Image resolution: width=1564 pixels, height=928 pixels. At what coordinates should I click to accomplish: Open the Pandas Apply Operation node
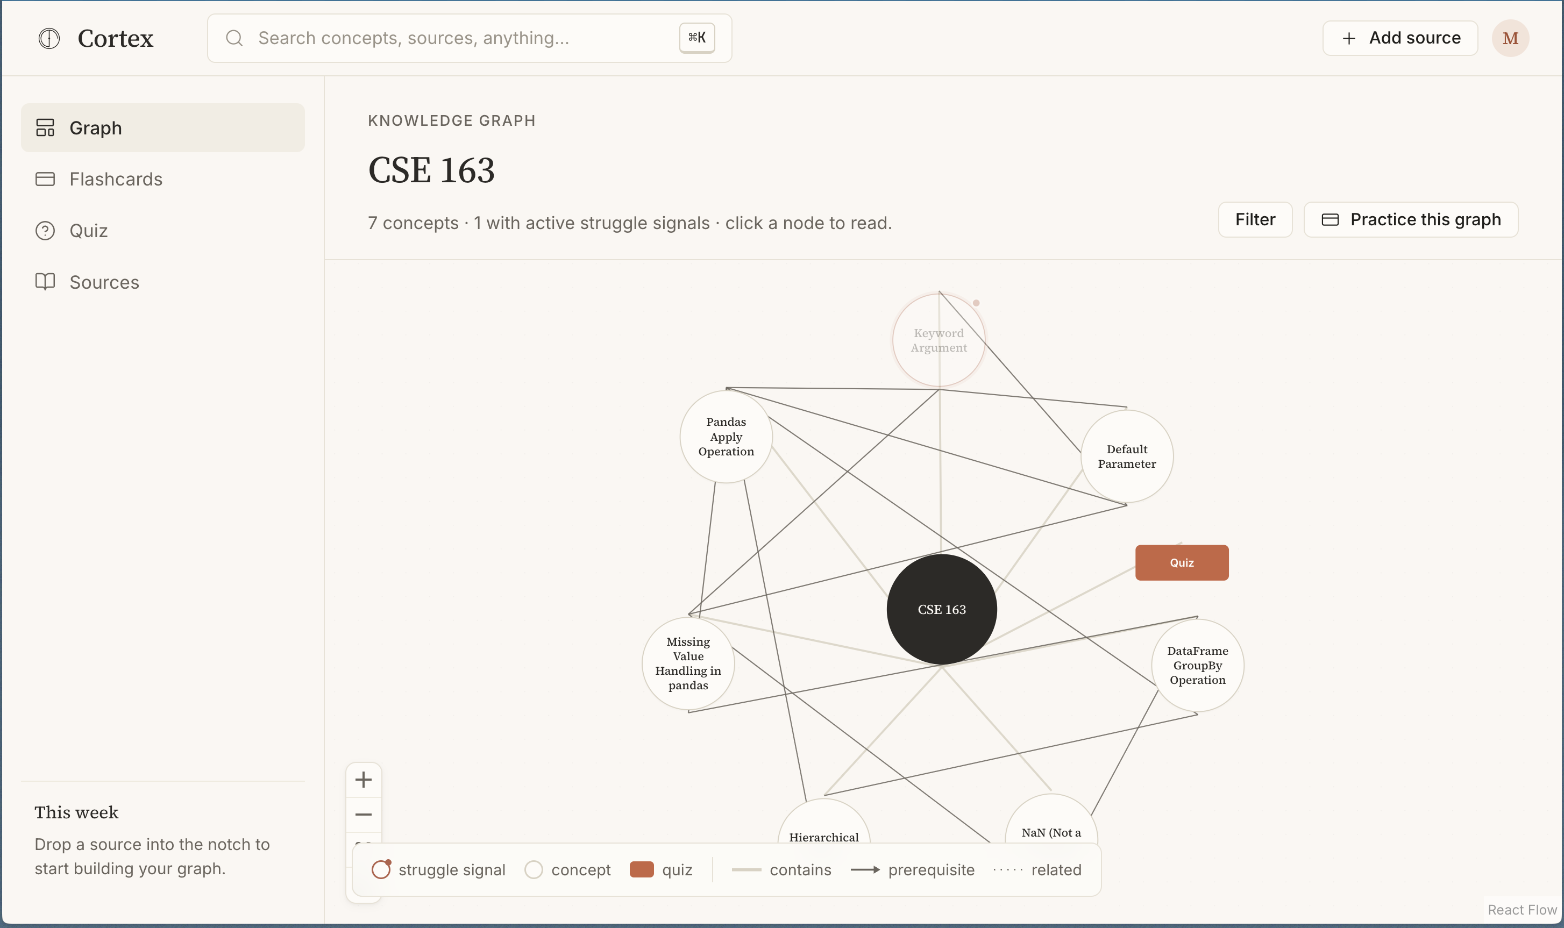[726, 437]
